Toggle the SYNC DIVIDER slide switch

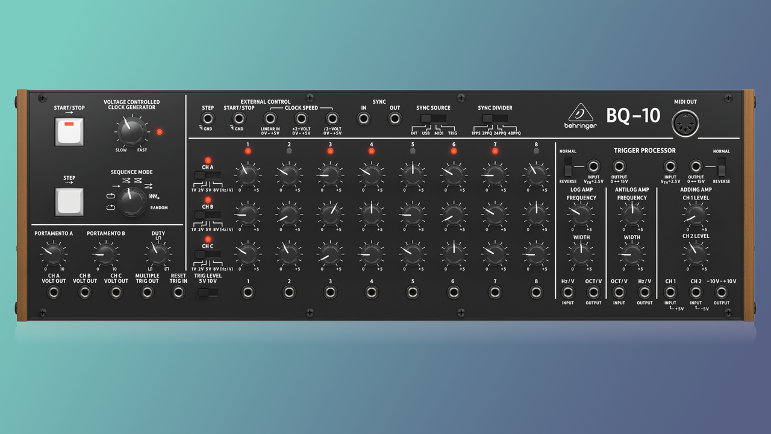pos(495,118)
